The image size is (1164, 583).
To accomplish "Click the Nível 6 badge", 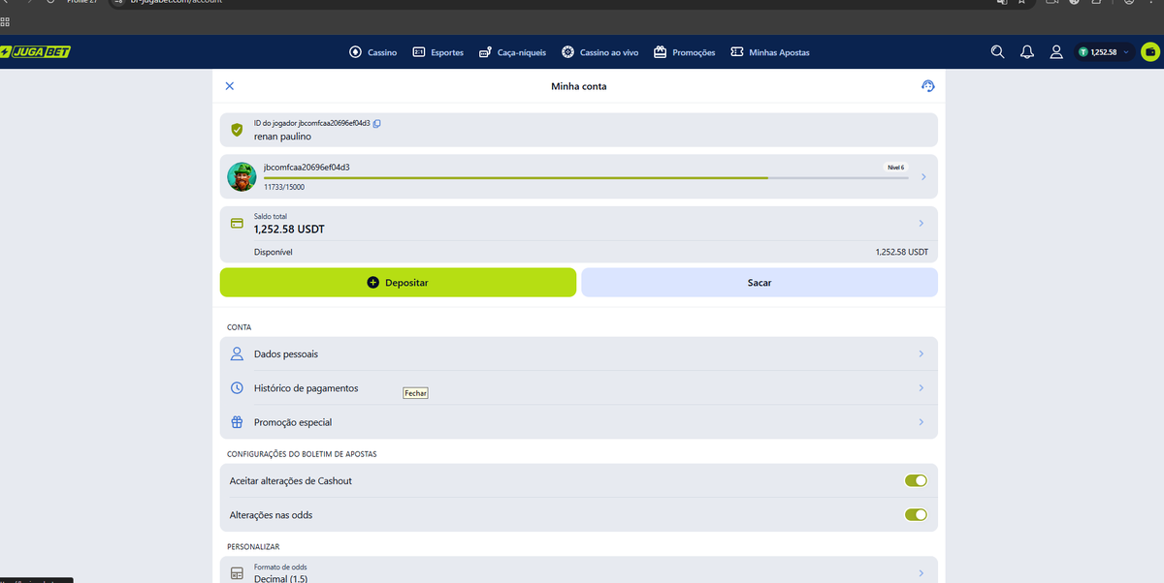I will [896, 168].
